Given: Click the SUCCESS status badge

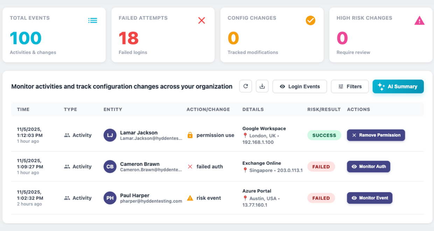Looking at the screenshot, I should coord(324,135).
